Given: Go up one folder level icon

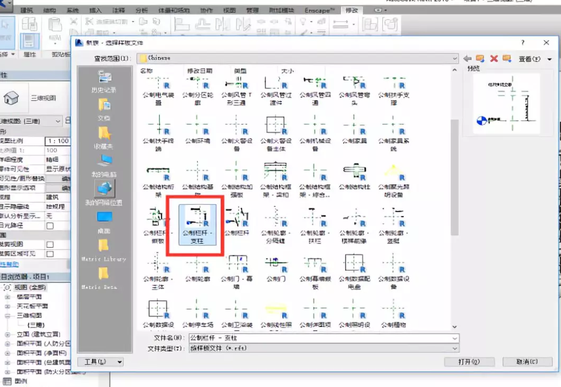Looking at the screenshot, I should coord(480,58).
